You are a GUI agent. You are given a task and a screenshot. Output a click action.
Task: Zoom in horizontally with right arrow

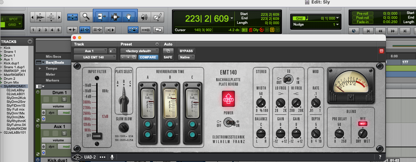point(59,17)
